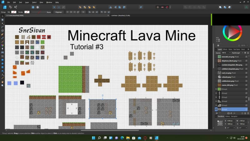The image size is (250, 141).
Task: Toggle visibility of cracked_deepslate_tiles layer
Action: click(246, 65)
